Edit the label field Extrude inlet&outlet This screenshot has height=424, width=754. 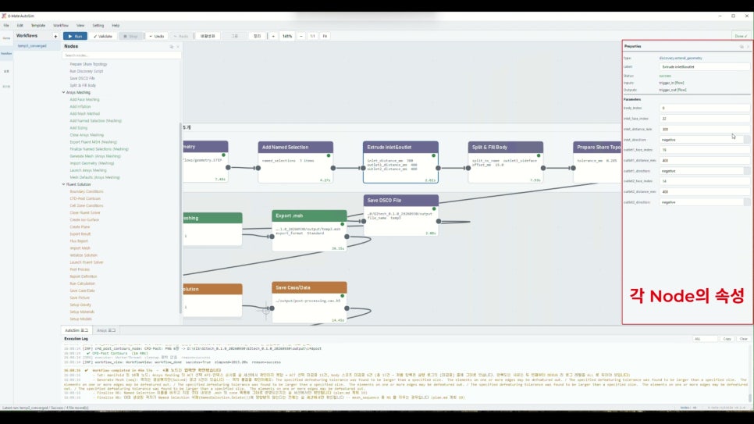pos(705,67)
